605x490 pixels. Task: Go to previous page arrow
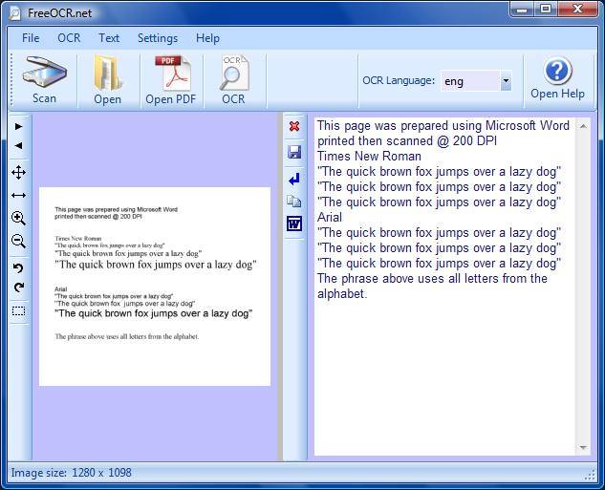18,146
